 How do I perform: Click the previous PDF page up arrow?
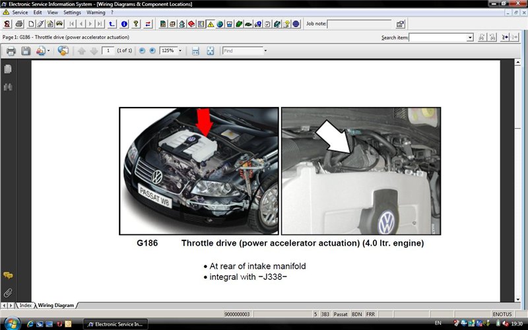[81, 51]
